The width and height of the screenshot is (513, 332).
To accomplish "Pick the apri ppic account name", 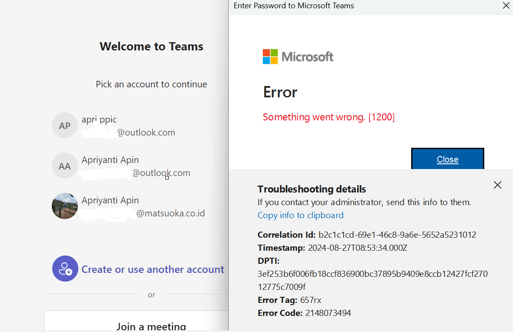I will point(99,120).
